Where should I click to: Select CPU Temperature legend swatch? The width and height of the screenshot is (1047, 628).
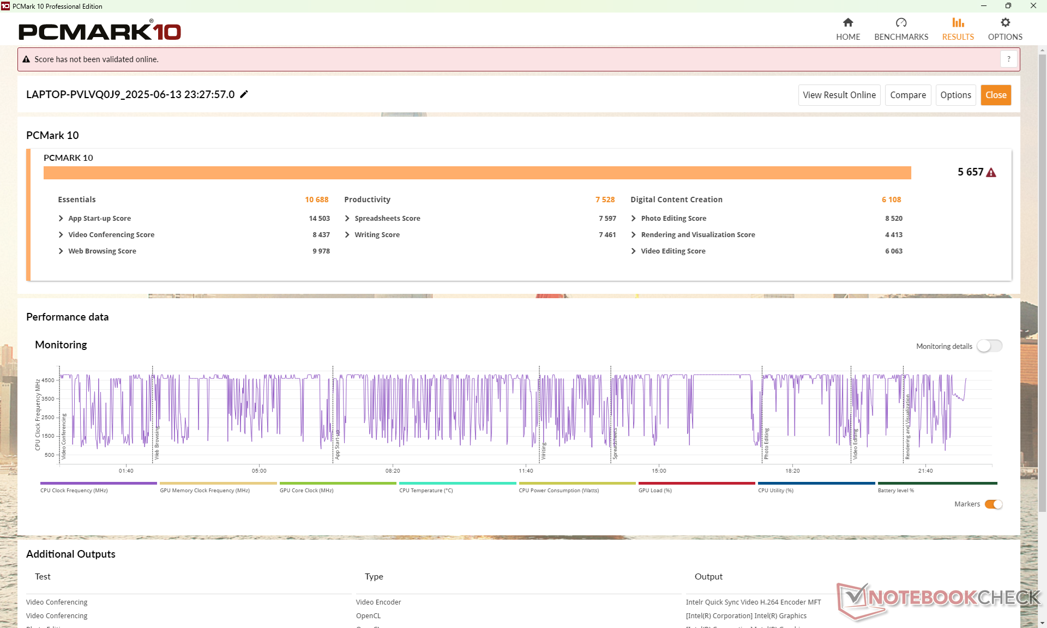pos(457,483)
